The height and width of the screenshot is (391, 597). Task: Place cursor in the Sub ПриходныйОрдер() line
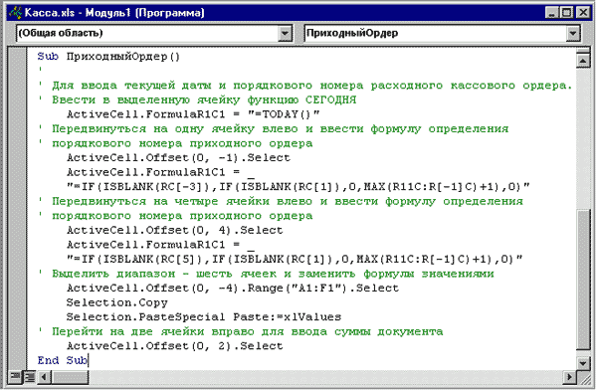pos(108,57)
